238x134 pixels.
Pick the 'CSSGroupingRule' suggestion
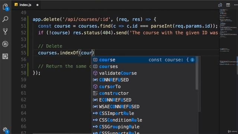144,127
